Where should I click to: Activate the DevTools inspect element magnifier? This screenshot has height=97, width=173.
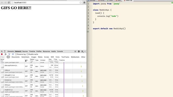(x=2, y=51)
